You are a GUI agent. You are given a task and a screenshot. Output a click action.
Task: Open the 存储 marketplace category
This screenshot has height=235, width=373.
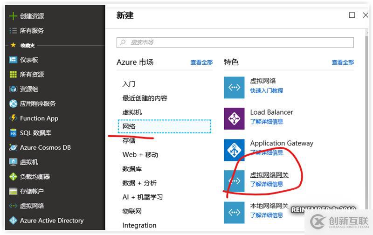tap(129, 140)
